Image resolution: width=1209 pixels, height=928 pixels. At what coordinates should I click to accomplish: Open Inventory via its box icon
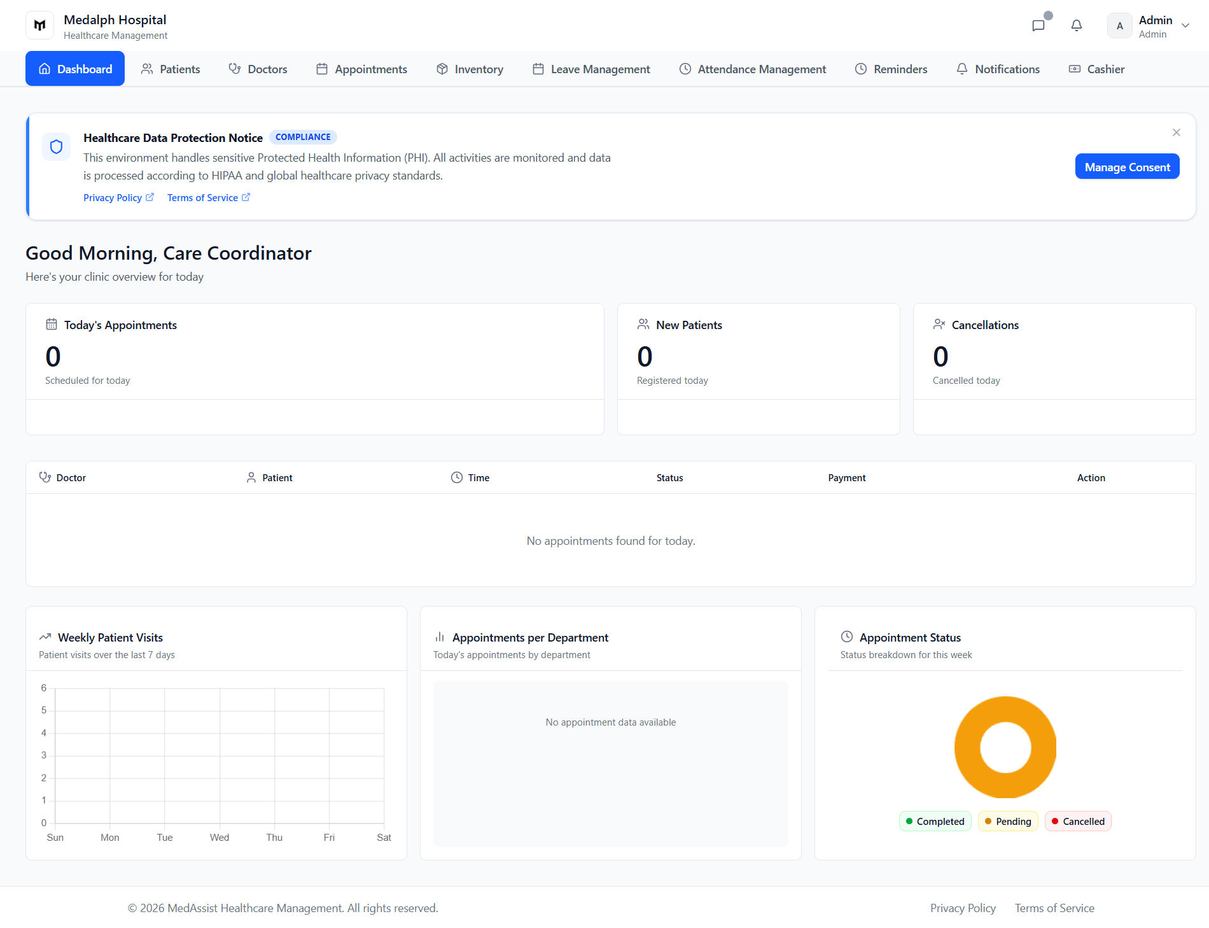point(442,69)
